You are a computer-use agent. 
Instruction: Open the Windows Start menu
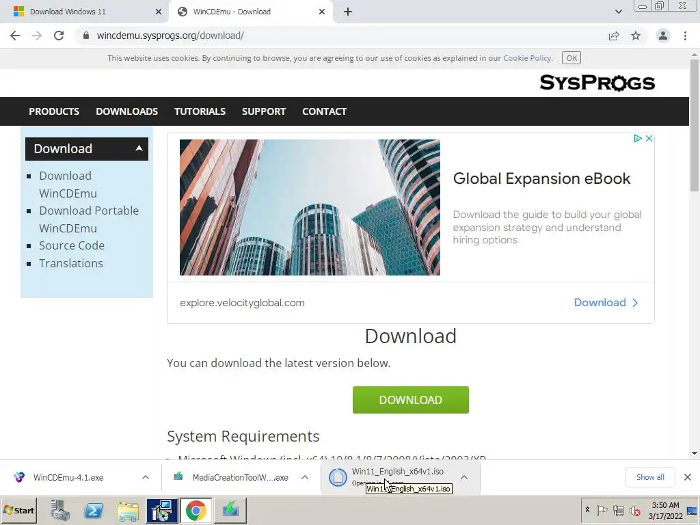pos(19,510)
